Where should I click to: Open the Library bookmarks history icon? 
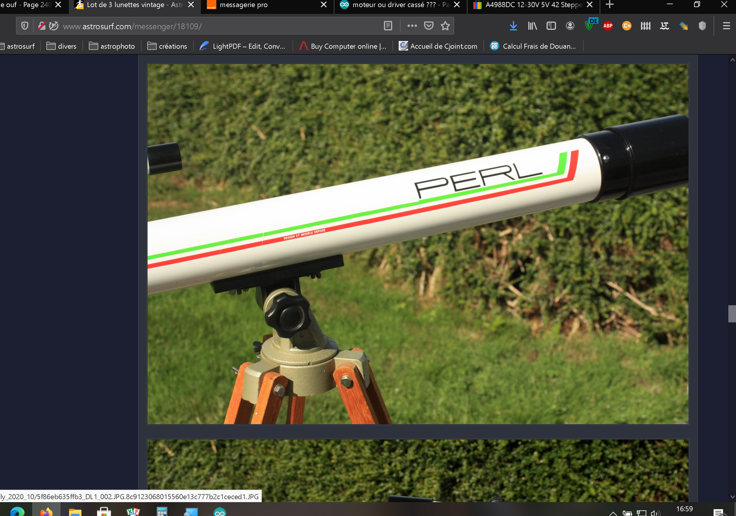pyautogui.click(x=532, y=26)
